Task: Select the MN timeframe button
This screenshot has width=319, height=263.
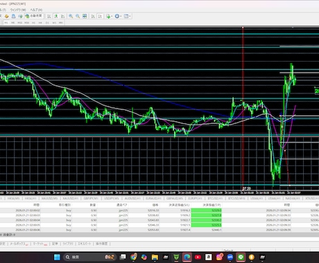Action: tap(61, 23)
